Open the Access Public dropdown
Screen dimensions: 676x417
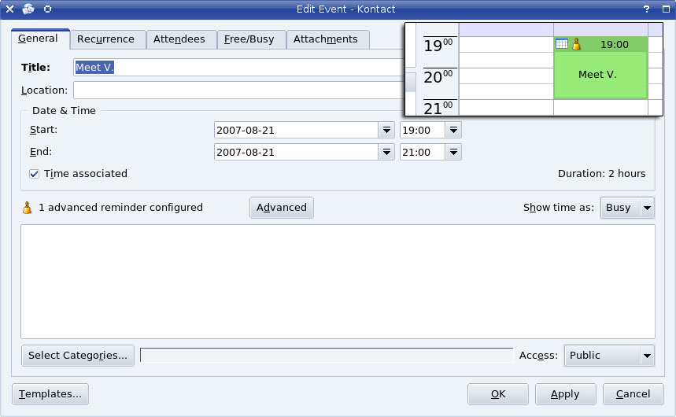(x=609, y=356)
